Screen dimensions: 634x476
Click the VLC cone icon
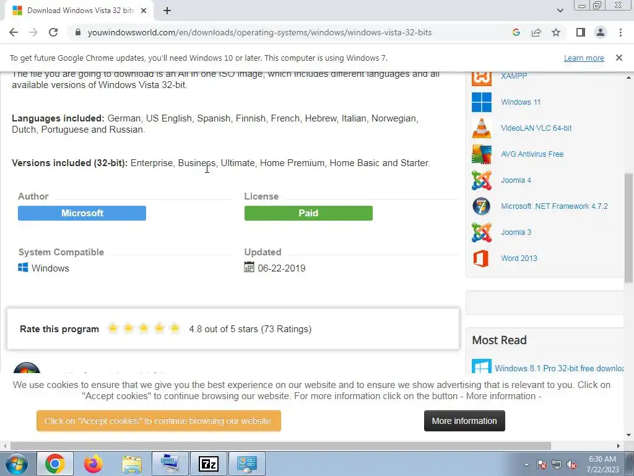(482, 128)
